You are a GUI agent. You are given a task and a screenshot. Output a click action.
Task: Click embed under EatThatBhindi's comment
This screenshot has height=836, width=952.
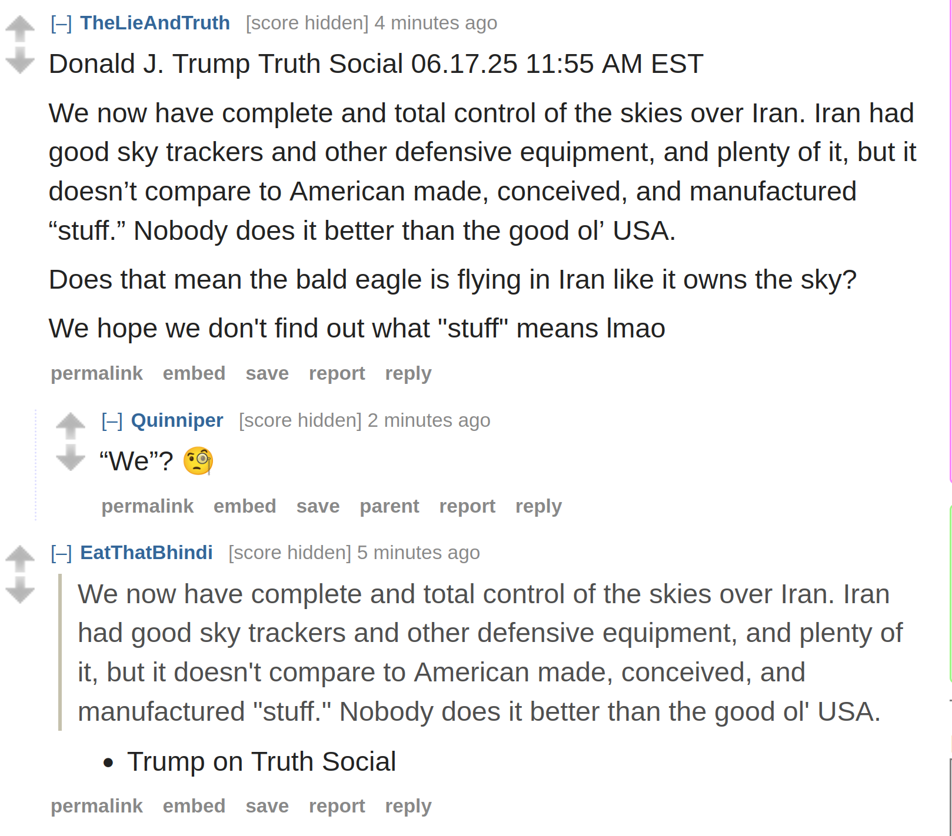tap(194, 806)
